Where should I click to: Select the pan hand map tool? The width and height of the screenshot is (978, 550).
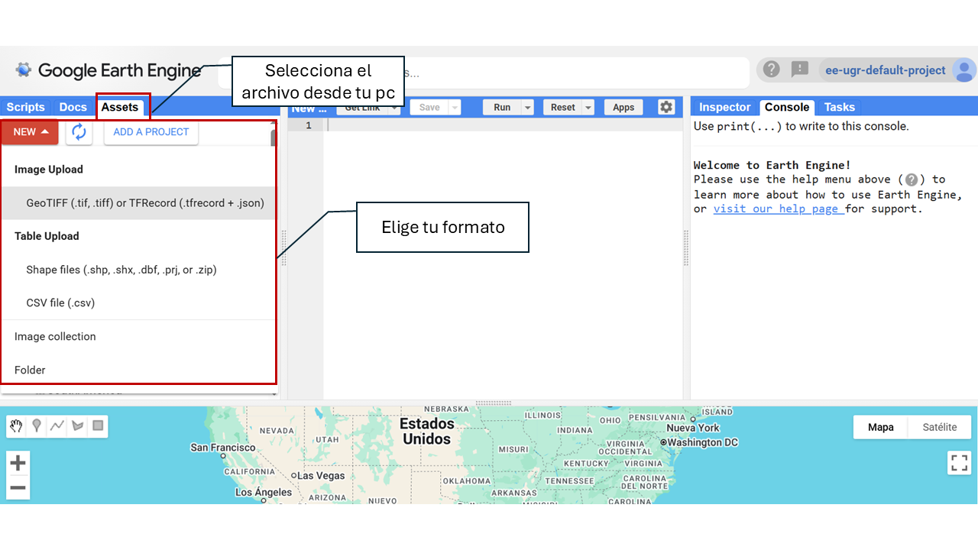16,426
